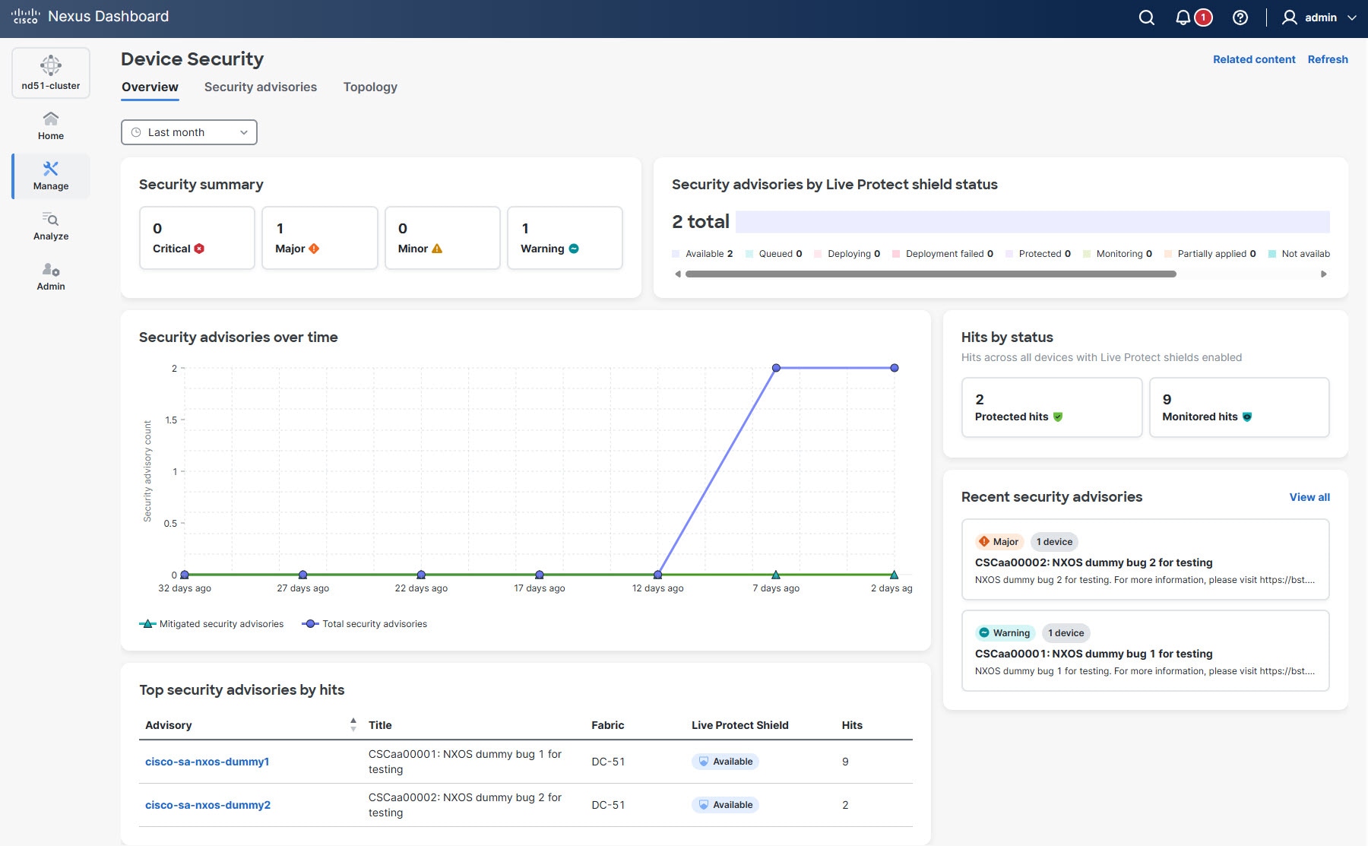Screen dimensions: 1368x846
Task: Switch to the Overview tab
Action: coord(150,87)
